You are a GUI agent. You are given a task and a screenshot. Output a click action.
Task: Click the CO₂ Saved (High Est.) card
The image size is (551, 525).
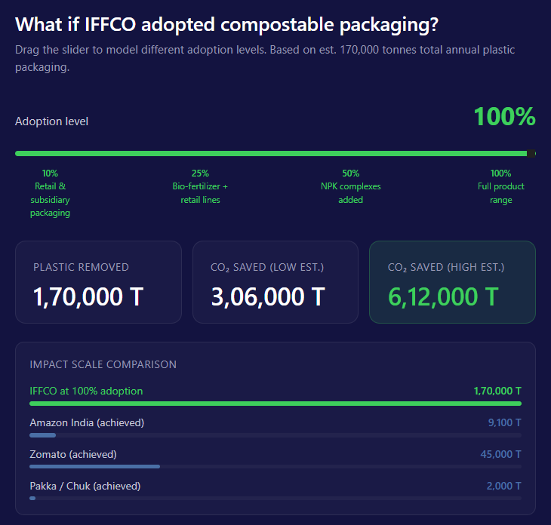(452, 282)
